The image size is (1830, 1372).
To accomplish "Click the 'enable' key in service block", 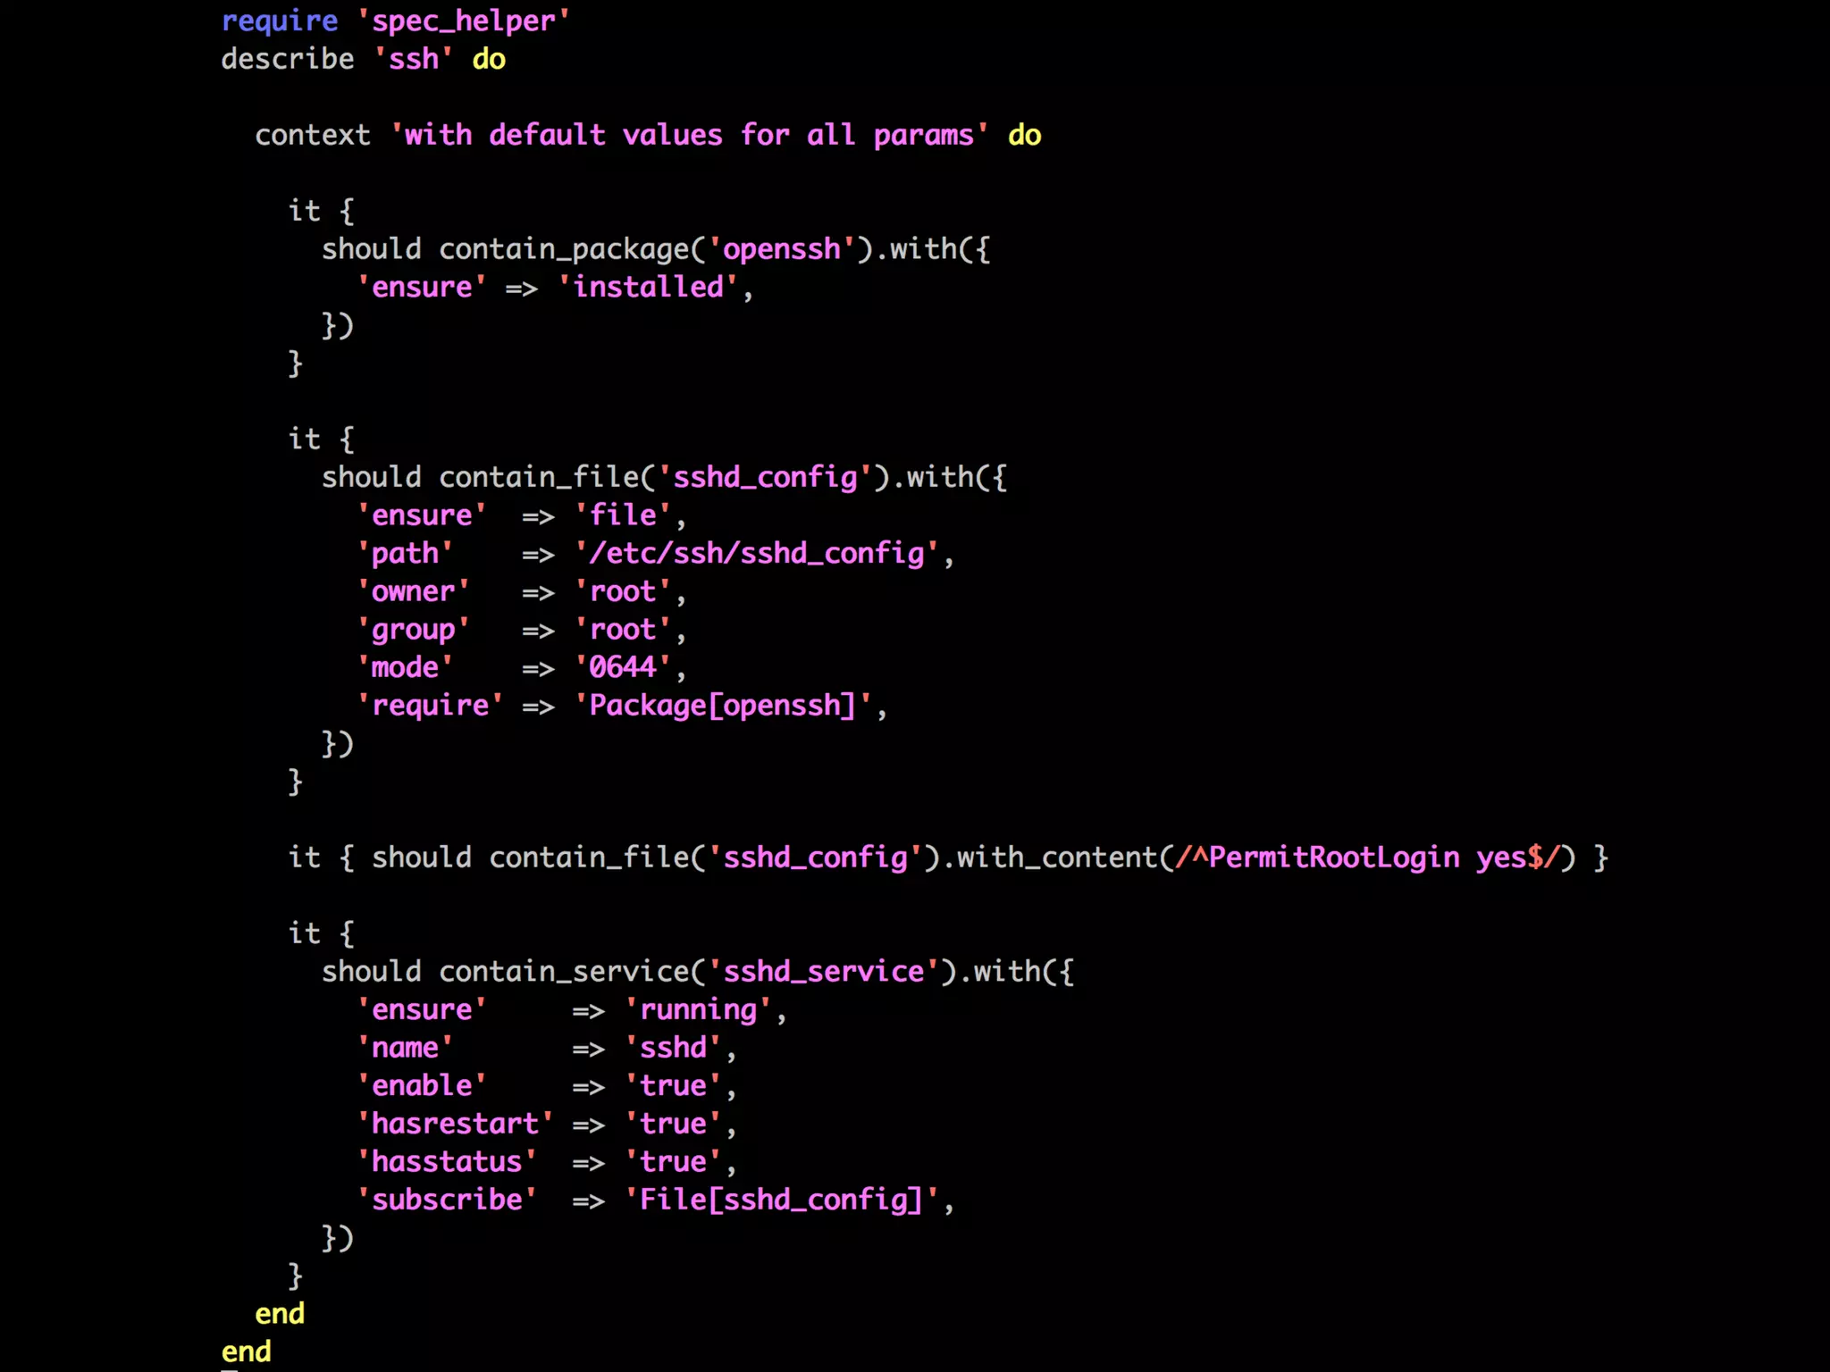I will point(422,1085).
